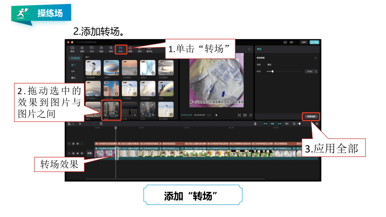
Task: Click the aspect ratio icon under preview
Action: click(x=245, y=115)
